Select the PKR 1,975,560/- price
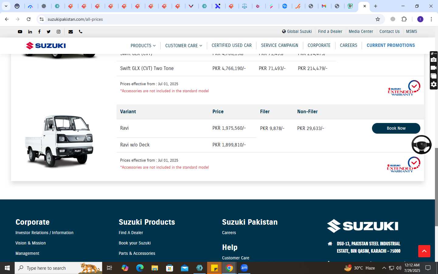This screenshot has height=274, width=438. point(229,128)
